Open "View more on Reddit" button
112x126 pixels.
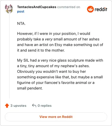pos(56,117)
